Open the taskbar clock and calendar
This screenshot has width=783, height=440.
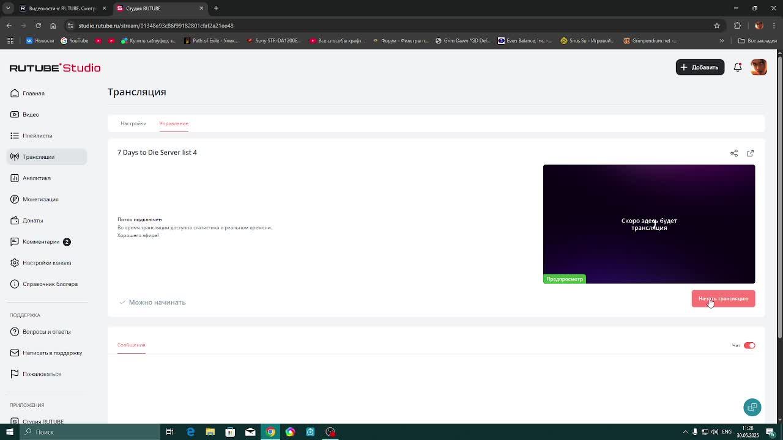[x=748, y=432]
